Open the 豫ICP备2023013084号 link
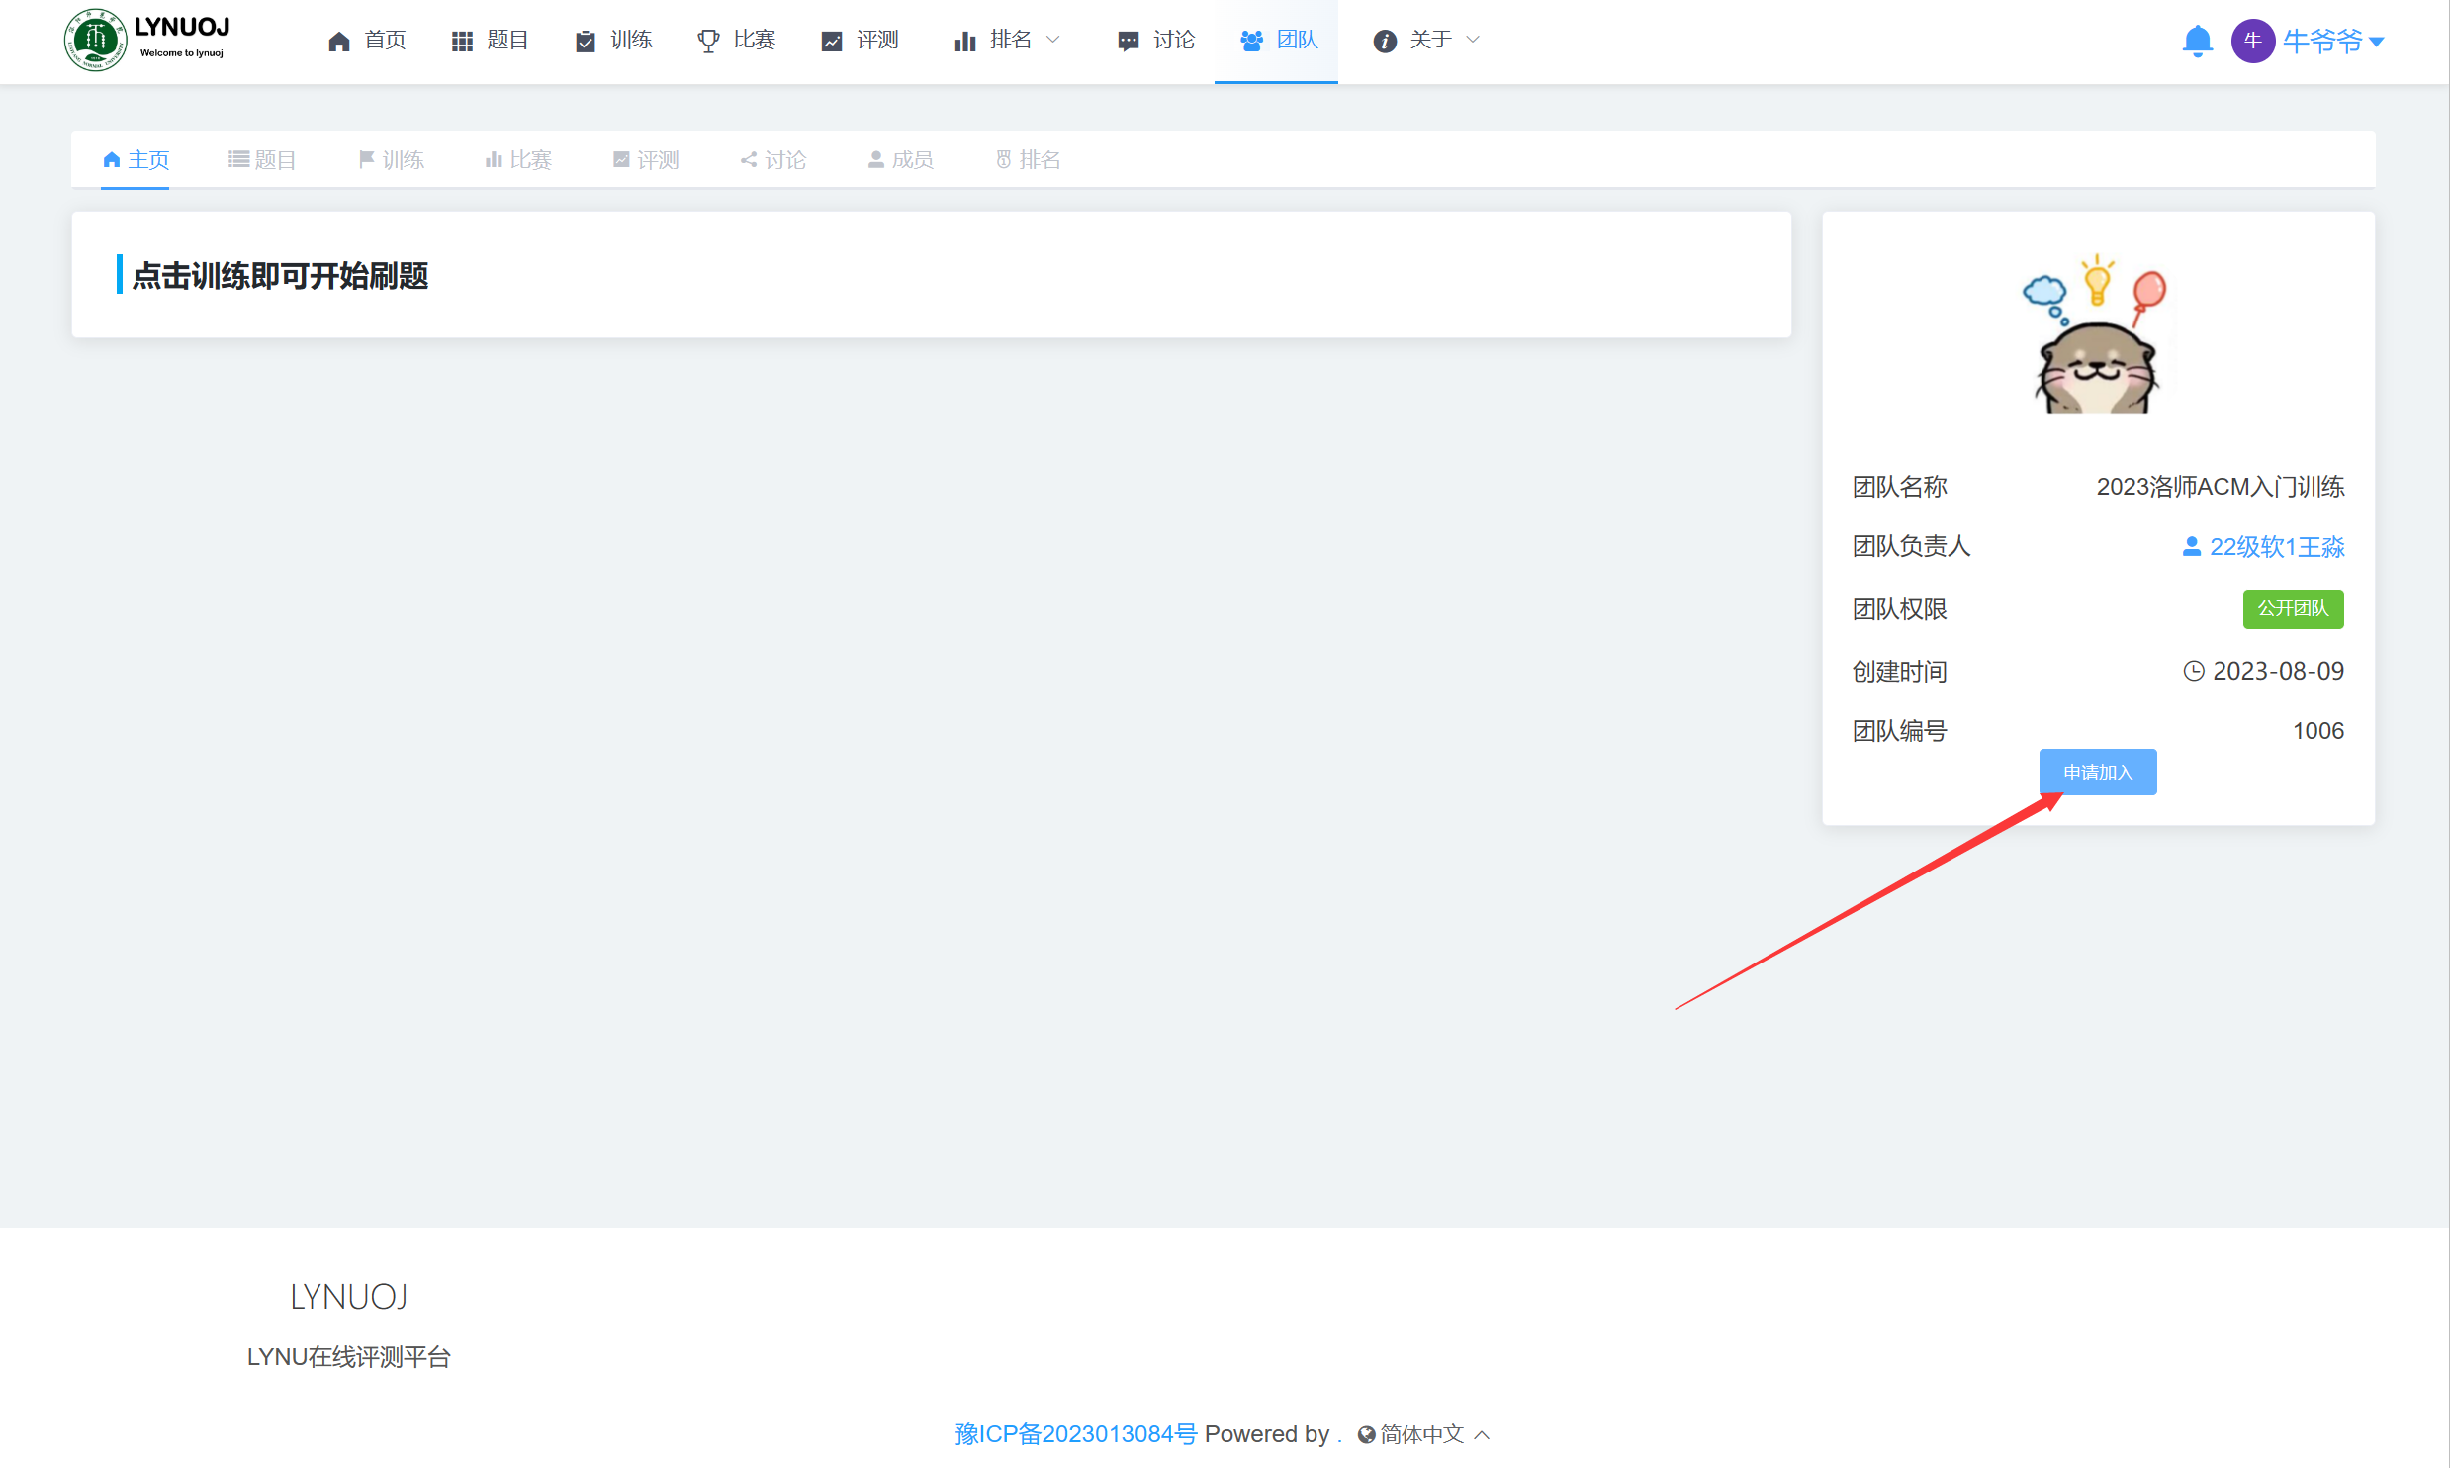Viewport: 2450px width, 1468px height. [x=1075, y=1434]
